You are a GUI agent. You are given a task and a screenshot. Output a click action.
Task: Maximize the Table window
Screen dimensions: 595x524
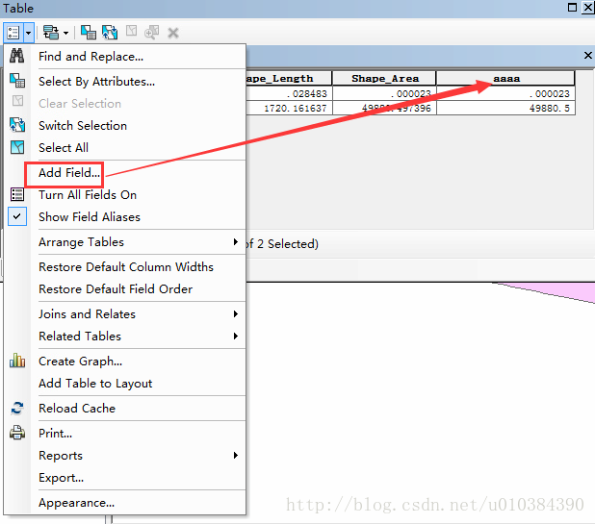click(x=572, y=7)
